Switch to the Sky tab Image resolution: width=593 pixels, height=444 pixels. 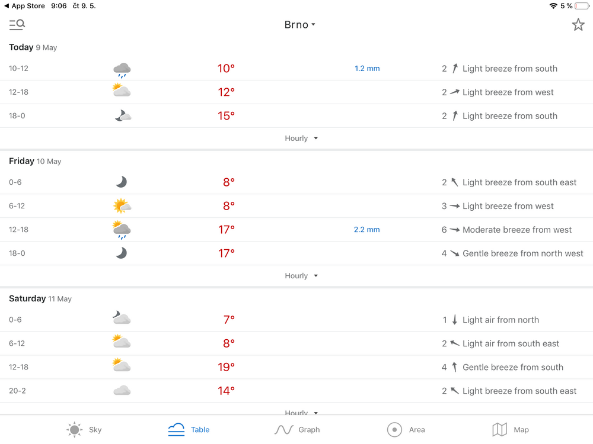click(84, 430)
